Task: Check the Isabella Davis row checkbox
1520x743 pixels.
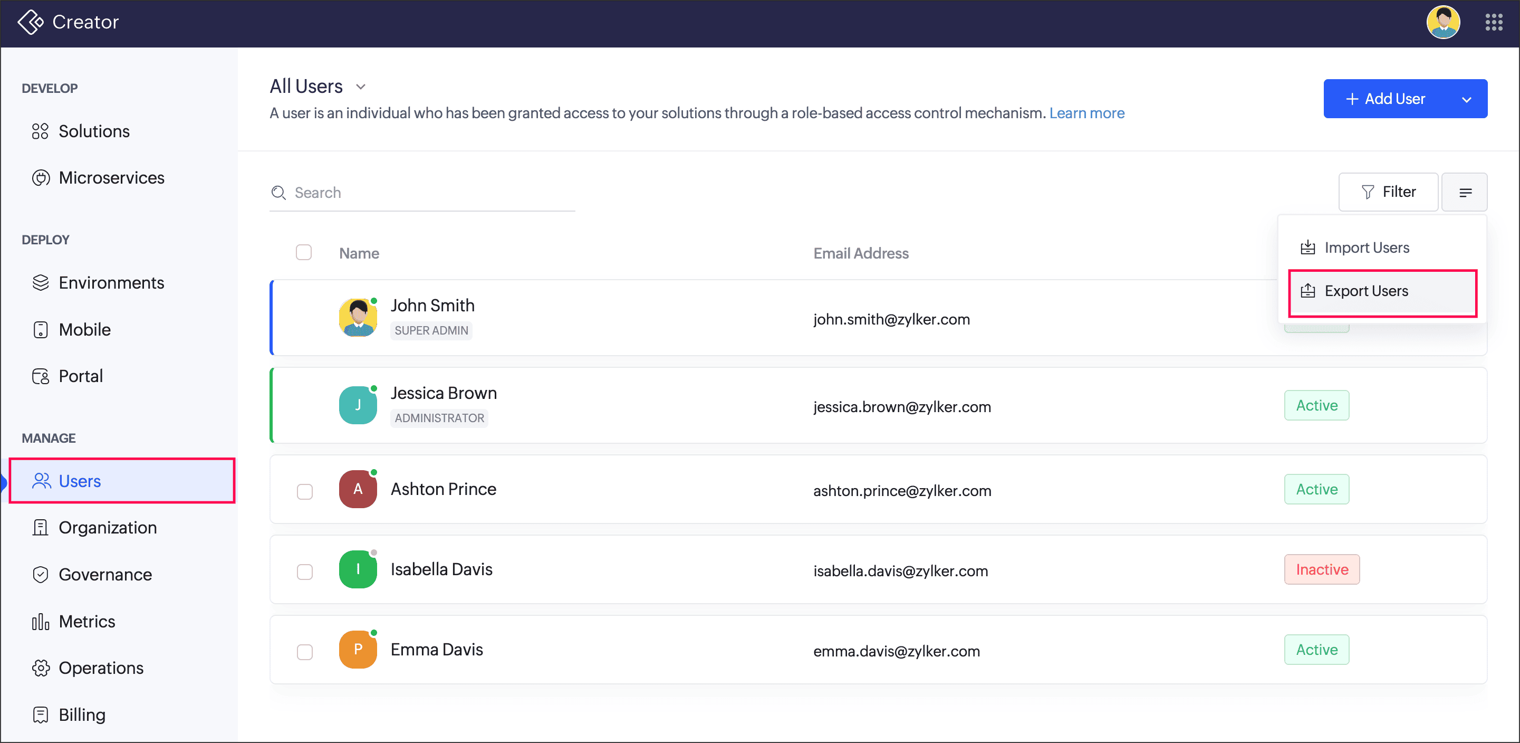Action: 304,571
